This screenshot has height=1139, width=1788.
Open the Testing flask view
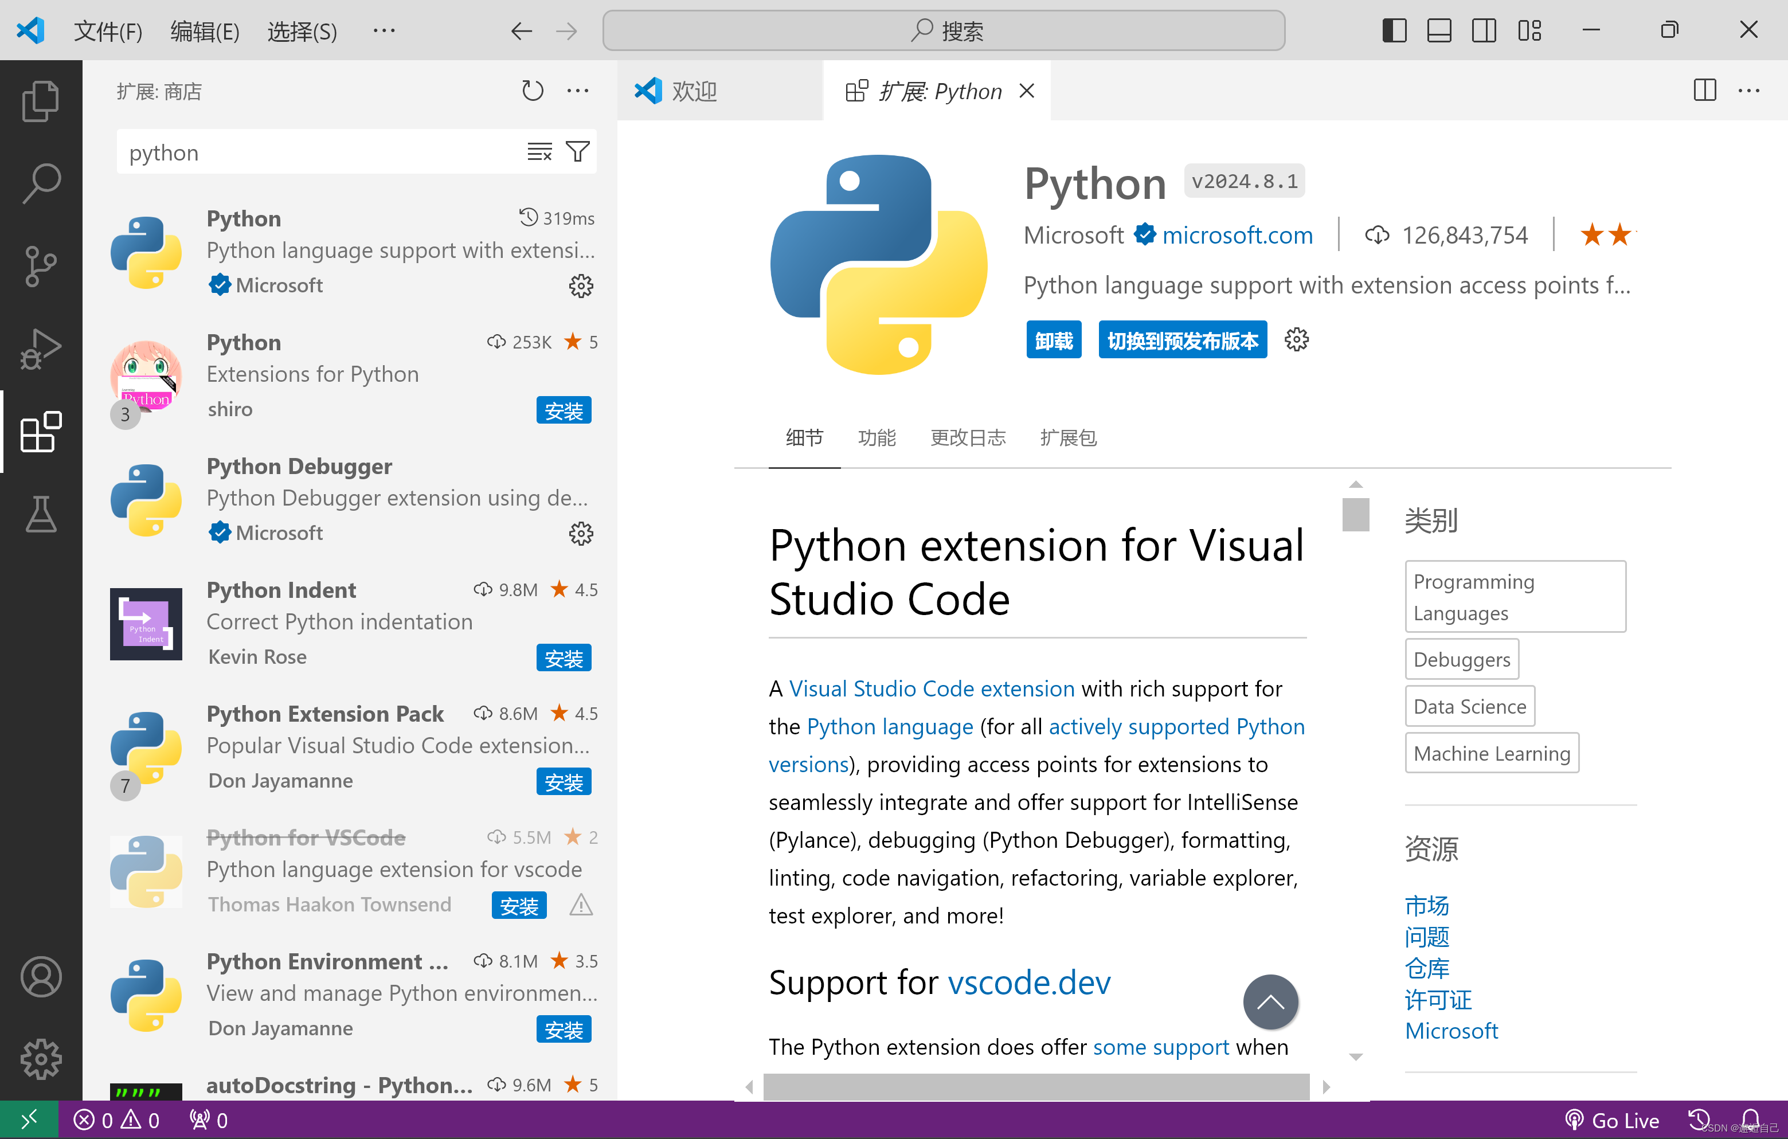40,514
